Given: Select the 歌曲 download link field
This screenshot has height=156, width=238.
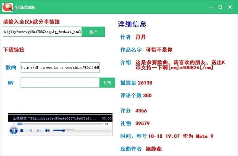Looking at the screenshot, I should pos(60,67).
